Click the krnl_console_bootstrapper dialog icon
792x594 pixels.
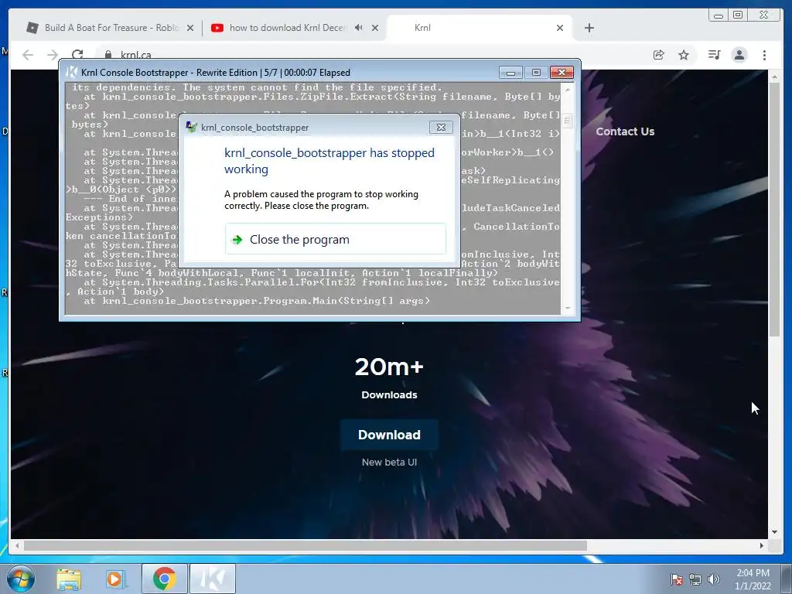tap(191, 127)
